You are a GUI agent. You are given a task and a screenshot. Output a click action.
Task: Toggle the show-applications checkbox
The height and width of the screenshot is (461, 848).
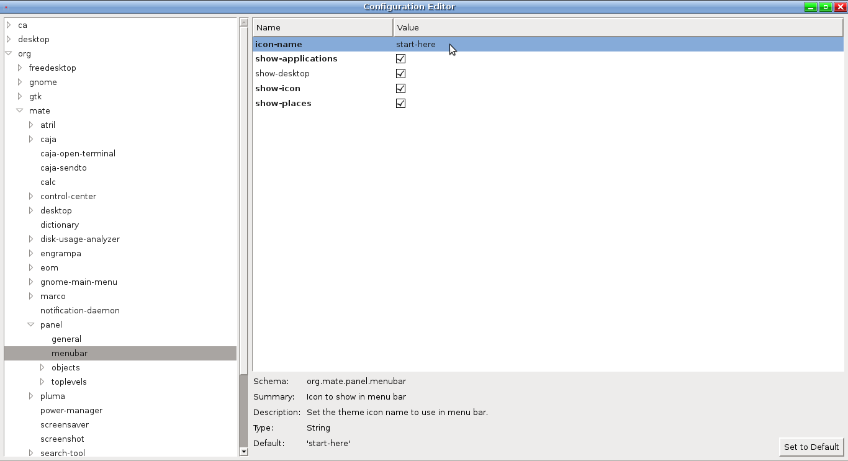tap(400, 59)
